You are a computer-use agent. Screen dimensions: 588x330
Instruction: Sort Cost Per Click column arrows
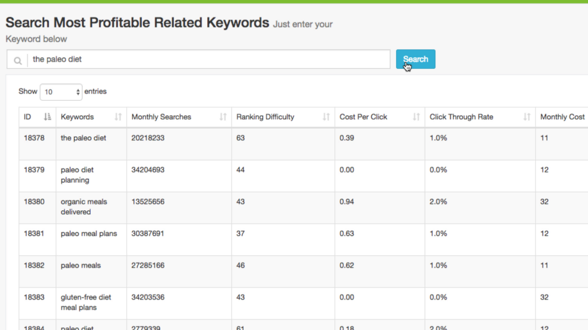click(x=416, y=117)
